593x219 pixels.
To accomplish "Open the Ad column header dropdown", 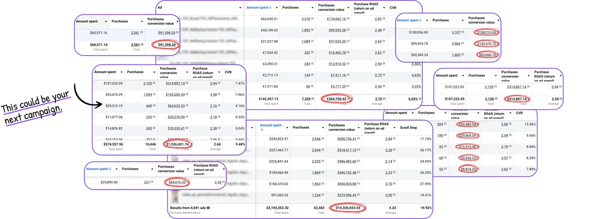I will coord(240,7).
